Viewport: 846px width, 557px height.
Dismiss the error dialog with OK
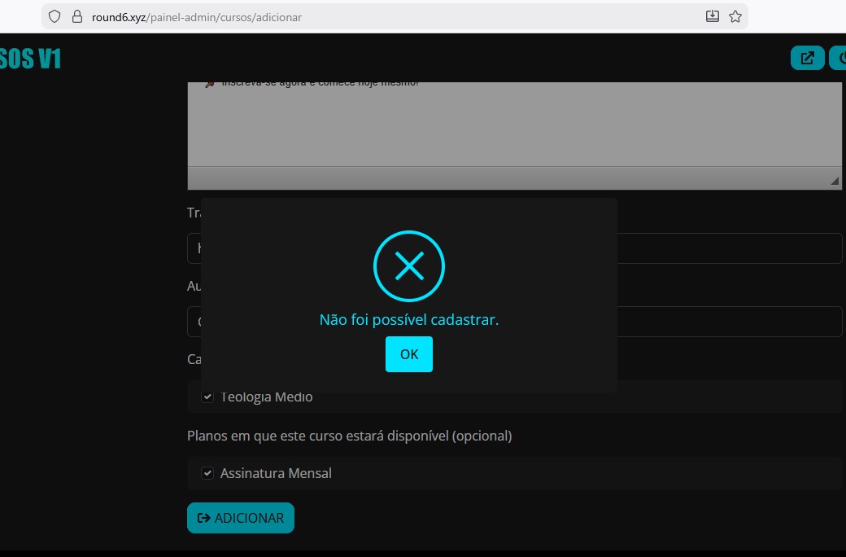pos(409,354)
